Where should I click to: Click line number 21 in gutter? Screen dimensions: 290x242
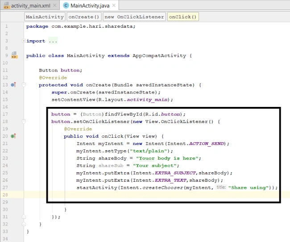pos(5,144)
